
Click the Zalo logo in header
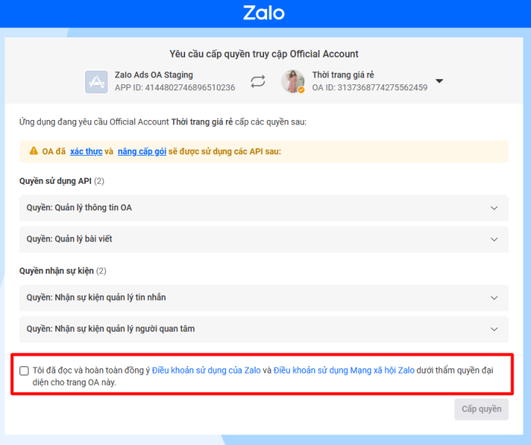pyautogui.click(x=264, y=13)
